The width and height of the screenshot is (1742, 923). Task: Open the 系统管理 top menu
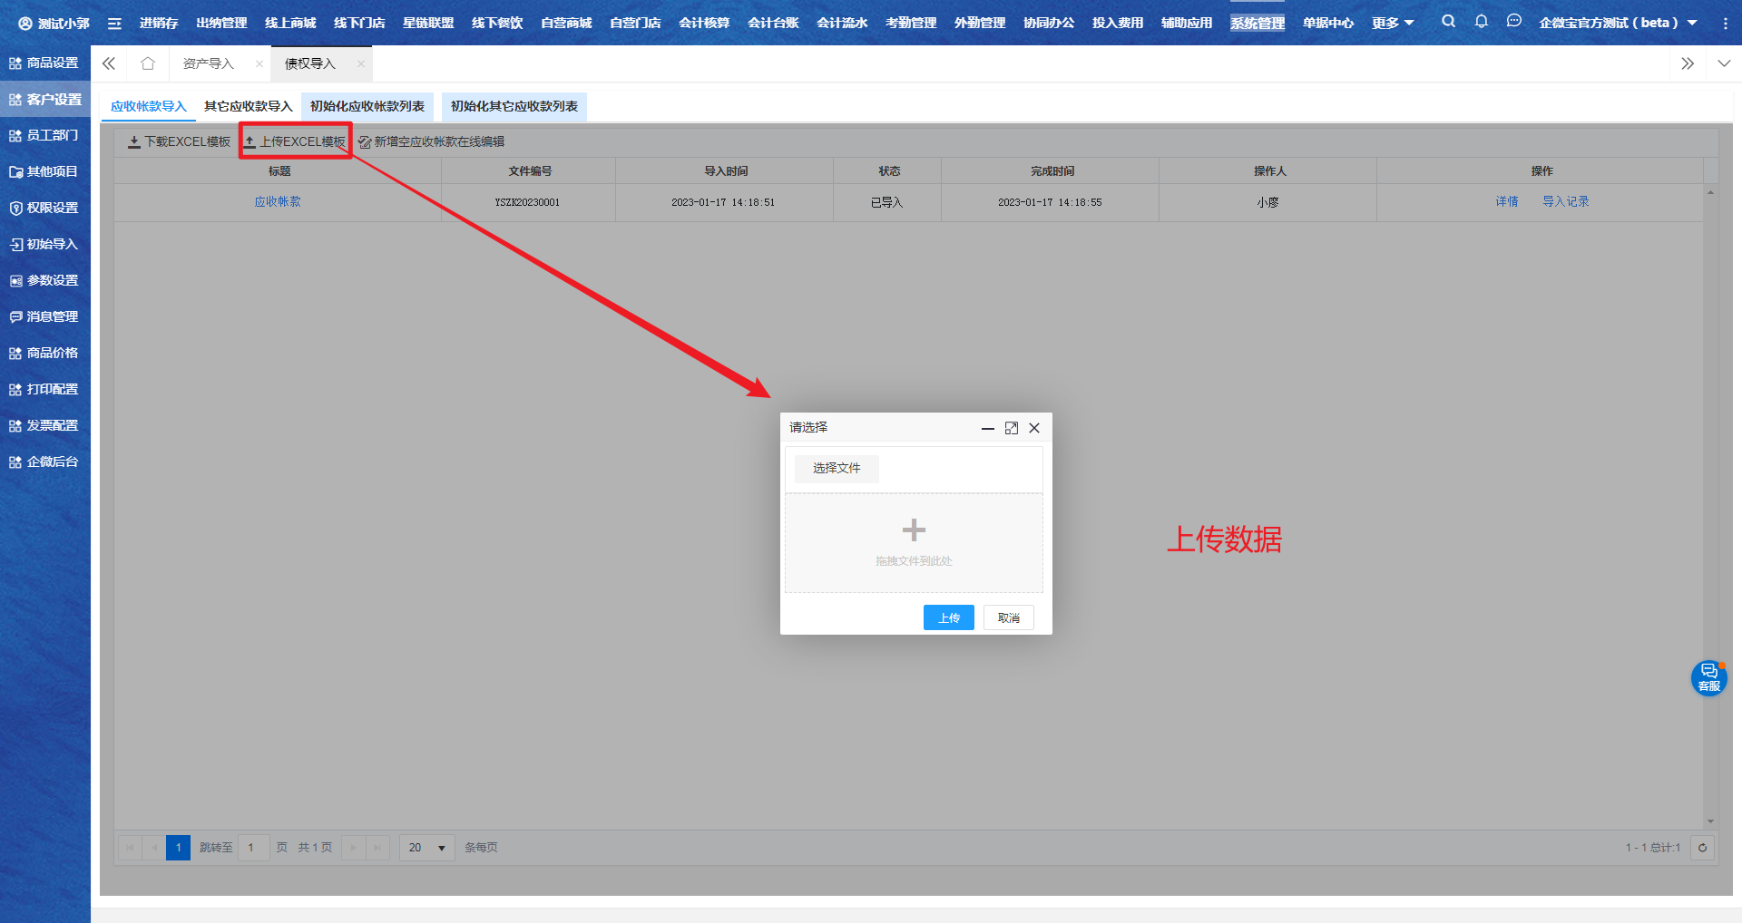coord(1258,23)
